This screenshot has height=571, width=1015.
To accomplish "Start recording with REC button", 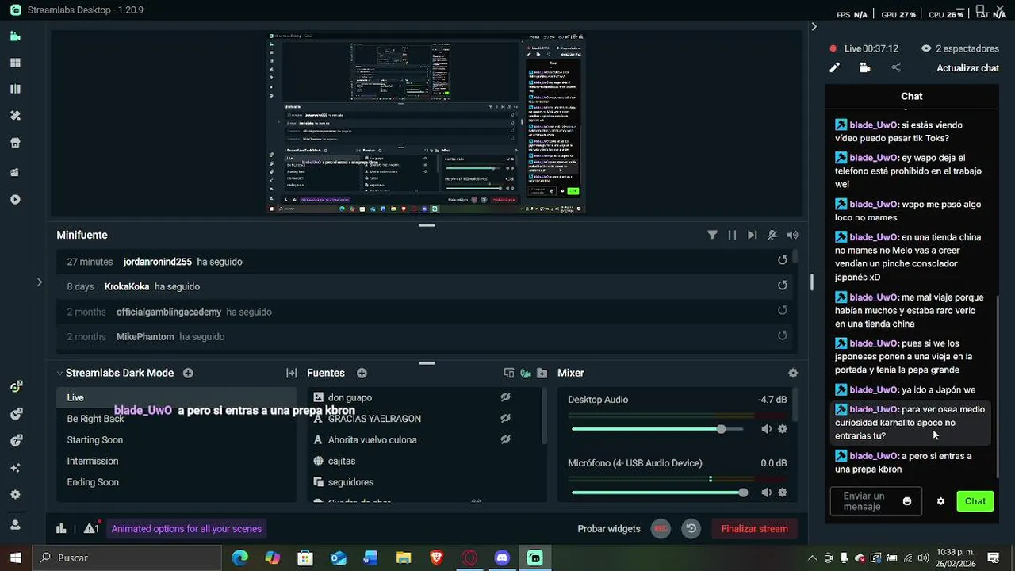I will (661, 528).
